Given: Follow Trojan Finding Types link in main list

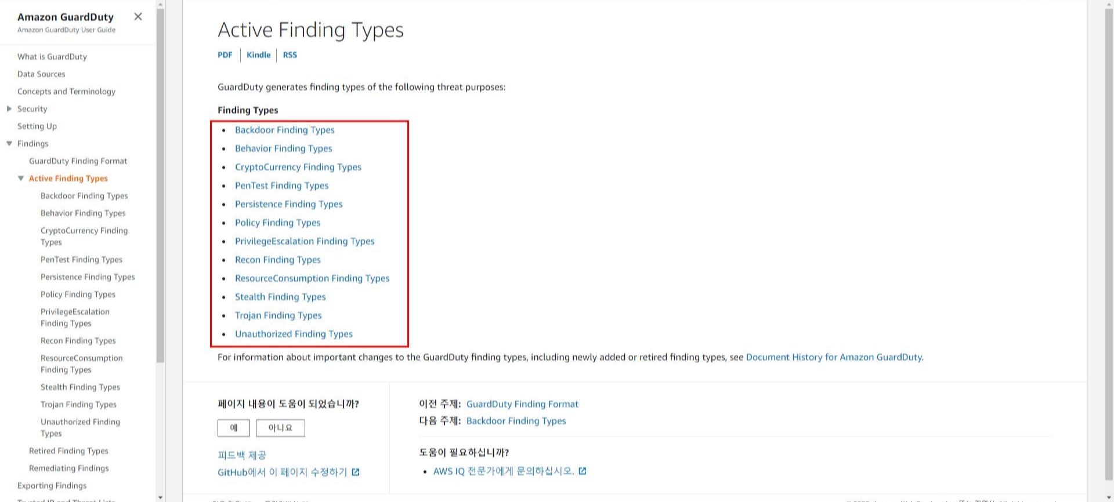Looking at the screenshot, I should 278,315.
